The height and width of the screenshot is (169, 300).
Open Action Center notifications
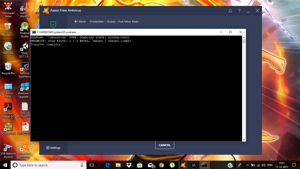coord(294,165)
